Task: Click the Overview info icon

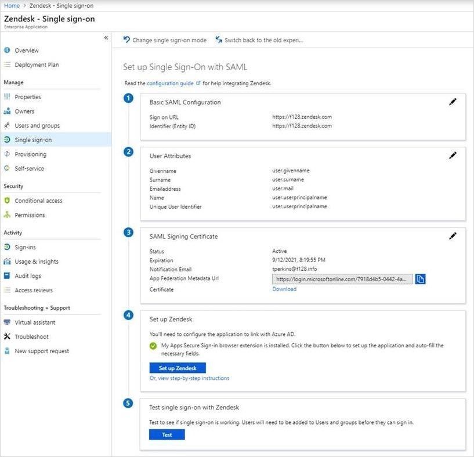Action: (x=7, y=50)
